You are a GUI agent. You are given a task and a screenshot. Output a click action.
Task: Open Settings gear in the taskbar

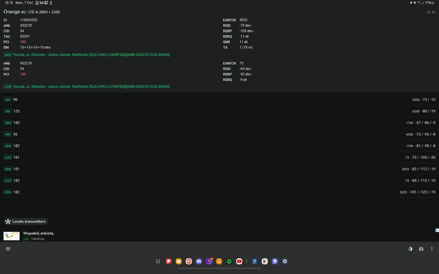[285, 261]
